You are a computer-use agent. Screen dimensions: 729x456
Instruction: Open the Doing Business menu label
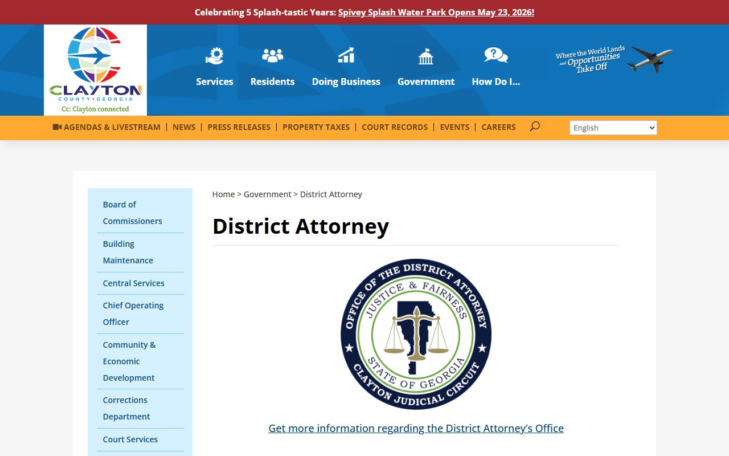(x=346, y=82)
